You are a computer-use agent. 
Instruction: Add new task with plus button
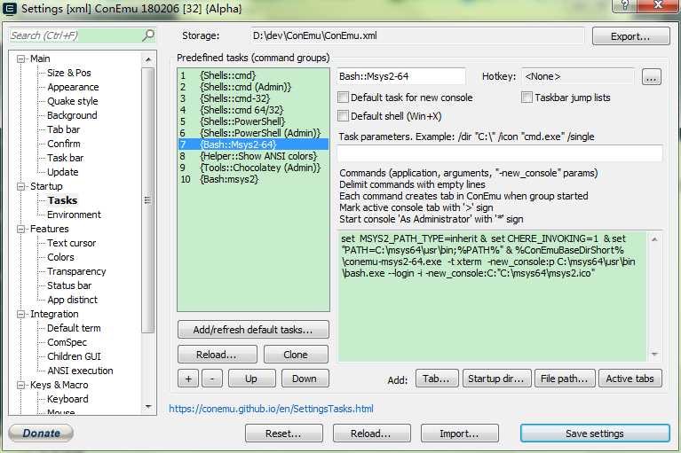coord(188,379)
